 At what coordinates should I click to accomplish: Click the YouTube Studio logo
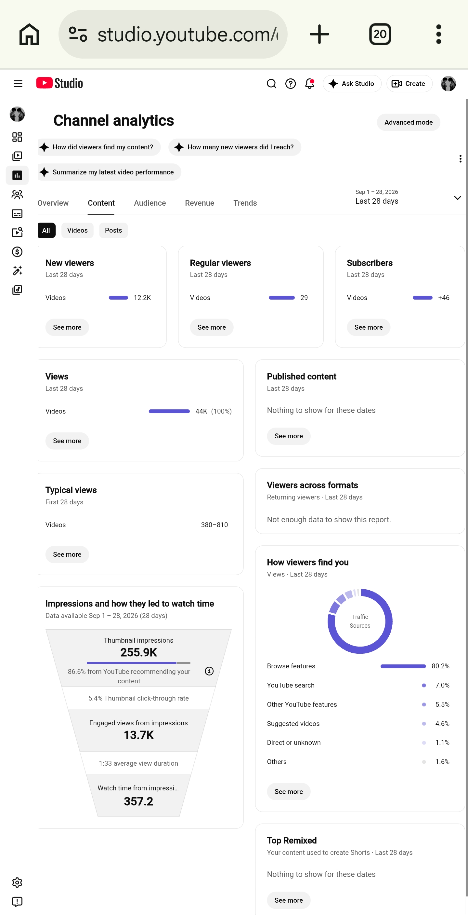pos(59,83)
